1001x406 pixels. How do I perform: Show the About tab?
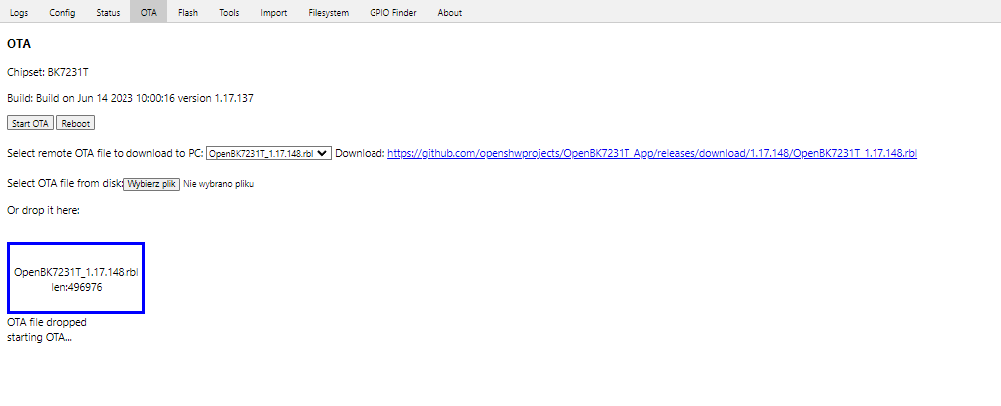click(450, 12)
